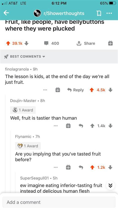Reply arrow on Doujin-Master's comment
The height and width of the screenshot is (210, 118).
click(x=81, y=126)
